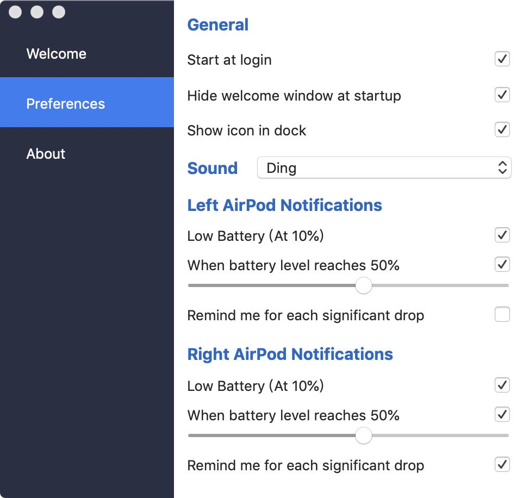523x498 pixels.
Task: Uncheck Right AirPod significant drop reminder
Action: (x=502, y=464)
